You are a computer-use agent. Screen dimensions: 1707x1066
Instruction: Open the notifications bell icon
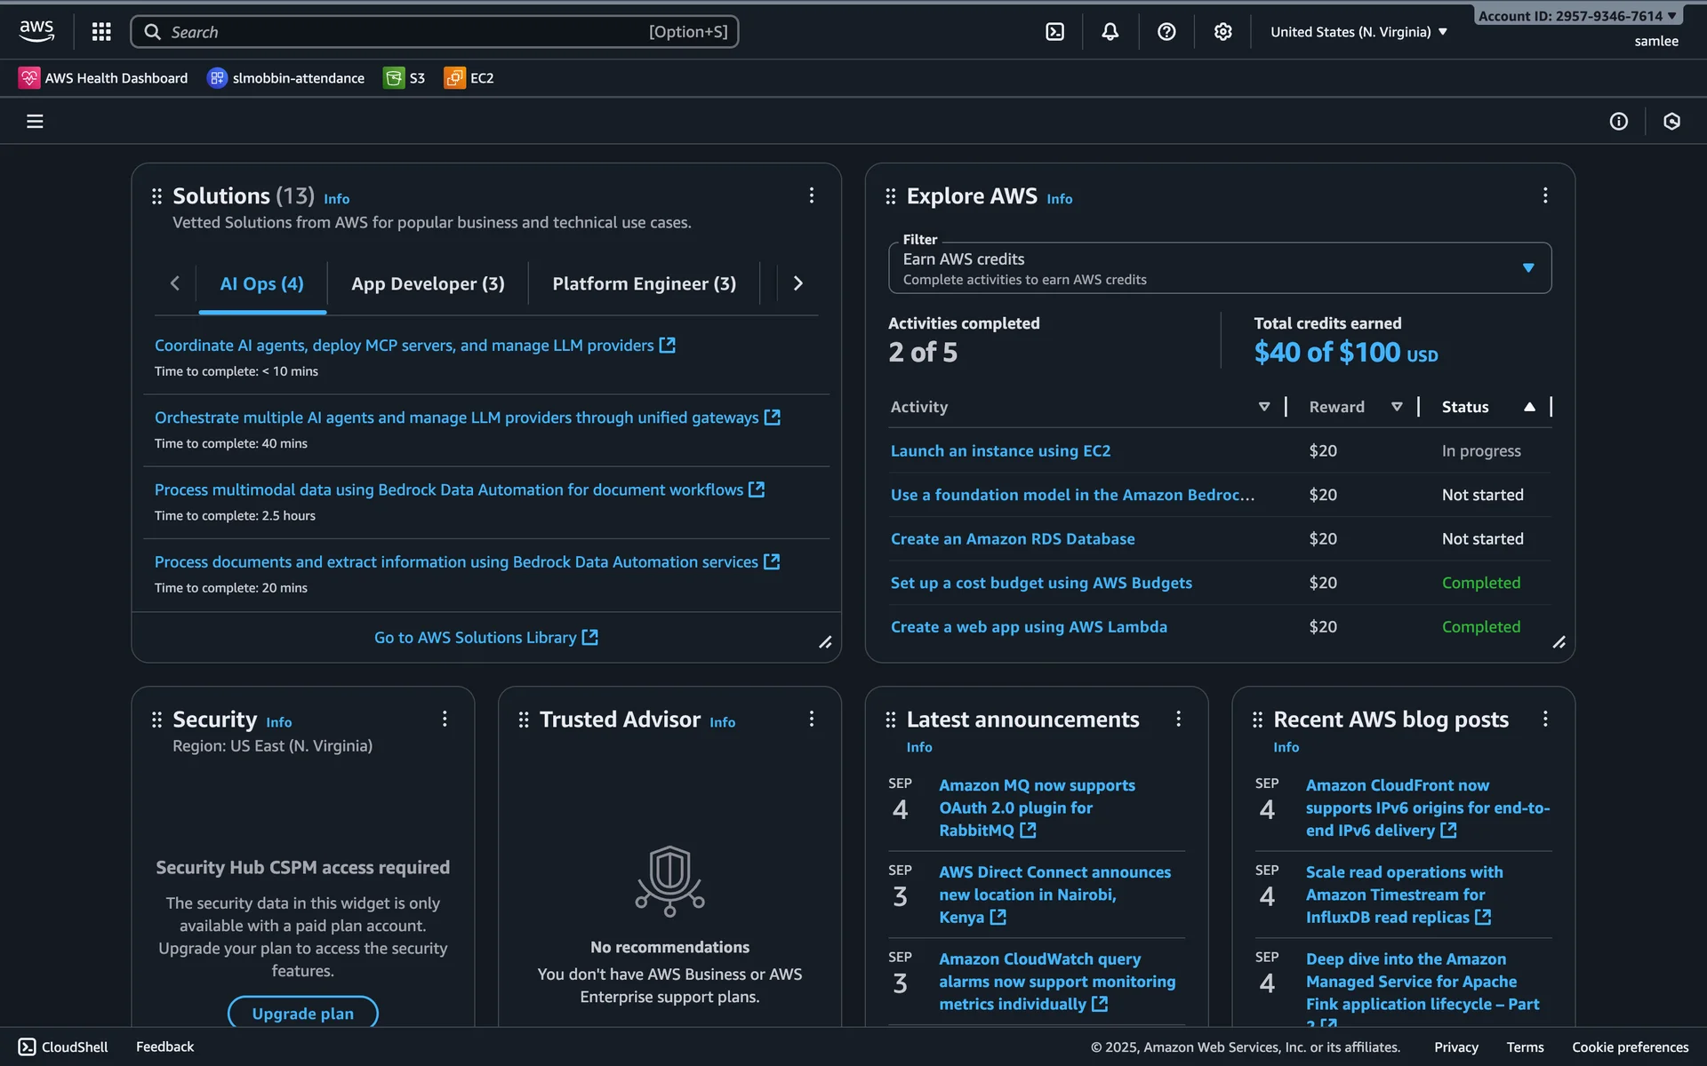click(x=1110, y=32)
